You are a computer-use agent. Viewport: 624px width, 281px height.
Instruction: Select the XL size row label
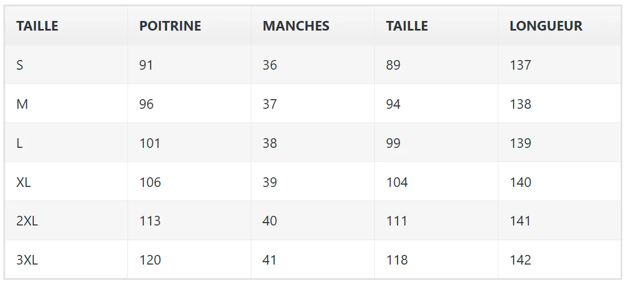tap(23, 182)
